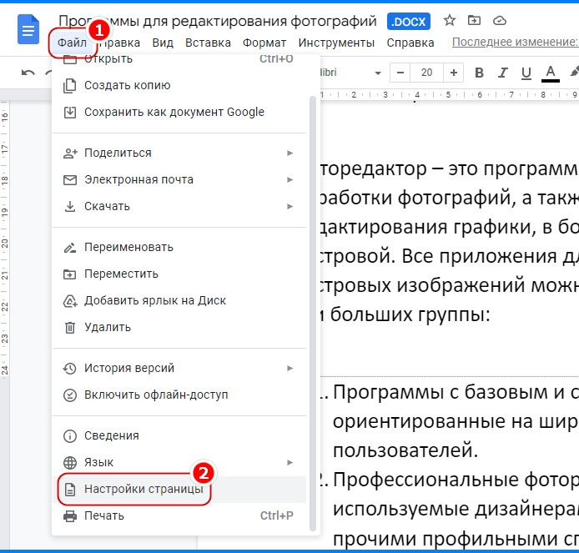Screen dimensions: 579x553
Task: Star the document
Action: pos(450,20)
